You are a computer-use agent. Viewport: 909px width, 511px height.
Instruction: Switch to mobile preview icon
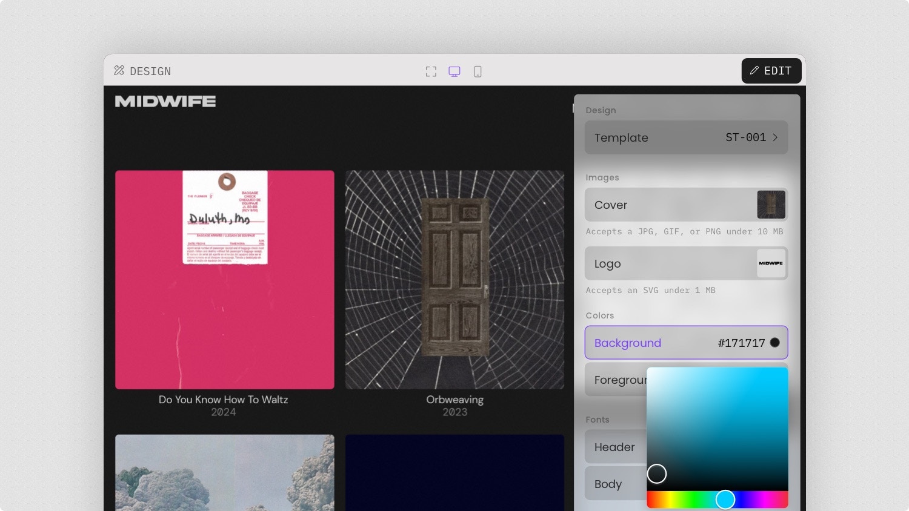pyautogui.click(x=478, y=71)
